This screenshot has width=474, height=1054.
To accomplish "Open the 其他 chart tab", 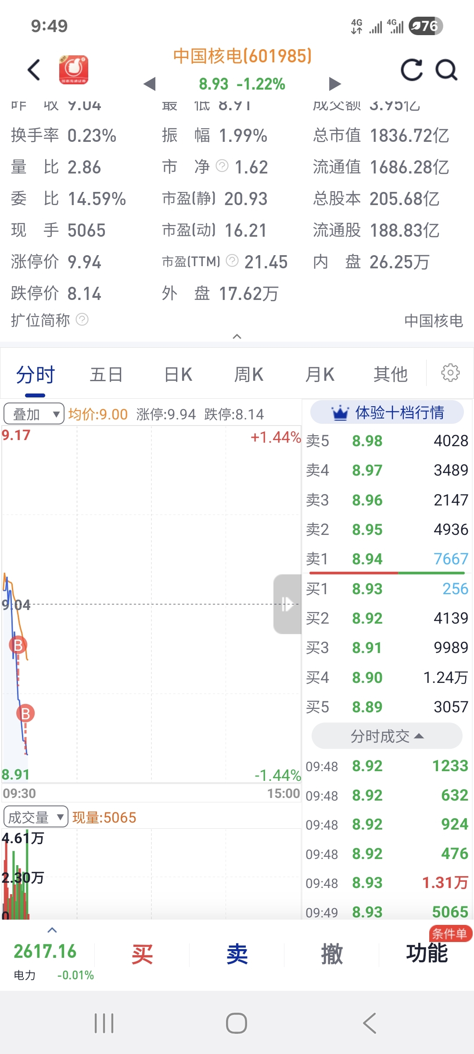I will click(391, 375).
